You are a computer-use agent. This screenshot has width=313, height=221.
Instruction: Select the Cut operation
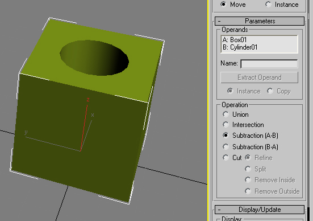tap(226, 158)
